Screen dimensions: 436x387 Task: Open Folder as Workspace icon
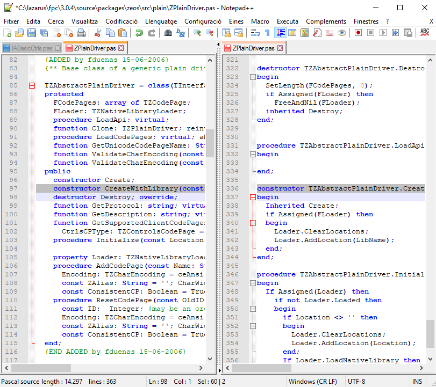[329, 33]
